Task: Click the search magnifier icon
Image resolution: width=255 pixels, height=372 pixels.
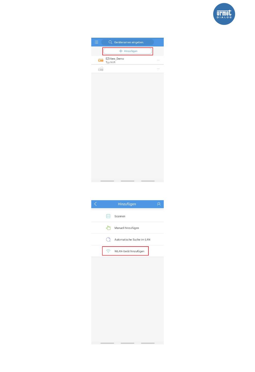Action: click(110, 42)
